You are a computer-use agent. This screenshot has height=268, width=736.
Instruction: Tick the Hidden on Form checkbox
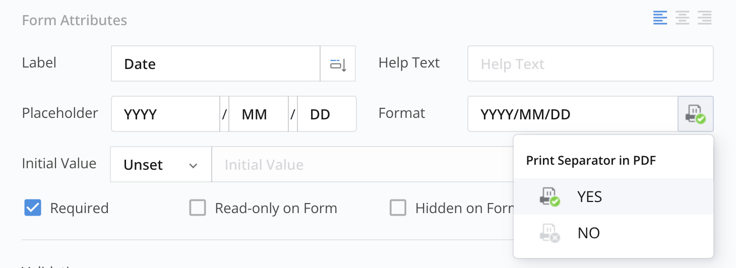(x=398, y=208)
